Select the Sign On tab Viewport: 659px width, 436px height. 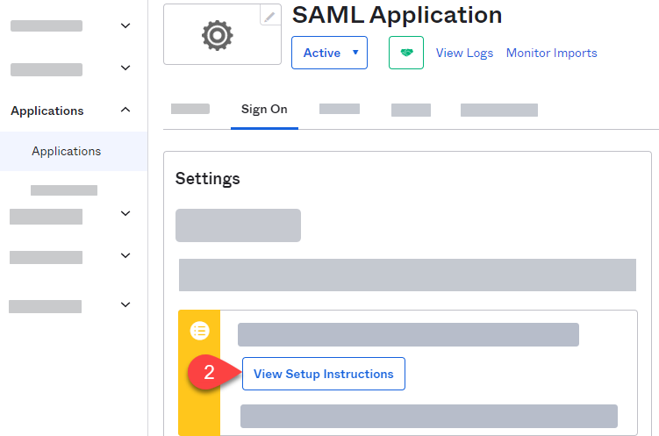264,109
